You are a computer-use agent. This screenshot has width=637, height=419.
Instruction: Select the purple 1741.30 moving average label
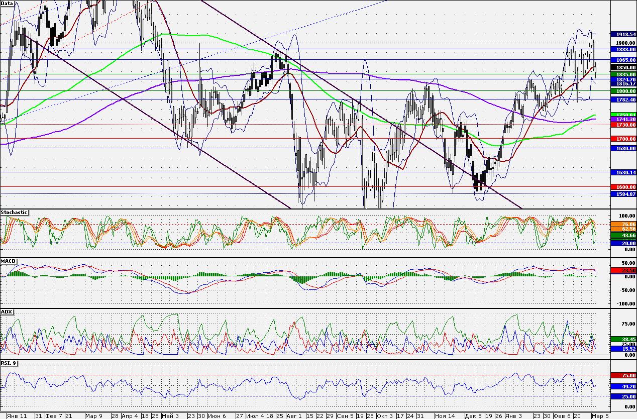[623, 119]
